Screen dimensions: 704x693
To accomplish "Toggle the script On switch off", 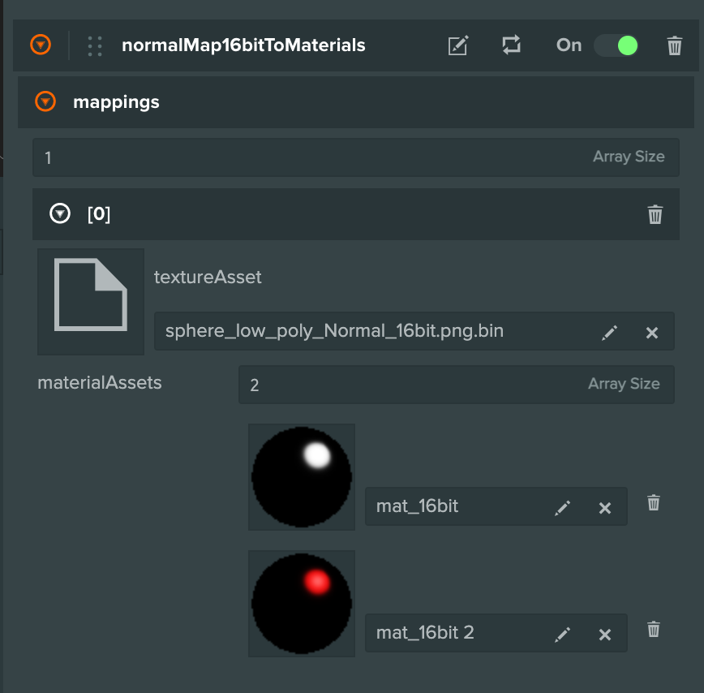I will click(616, 45).
